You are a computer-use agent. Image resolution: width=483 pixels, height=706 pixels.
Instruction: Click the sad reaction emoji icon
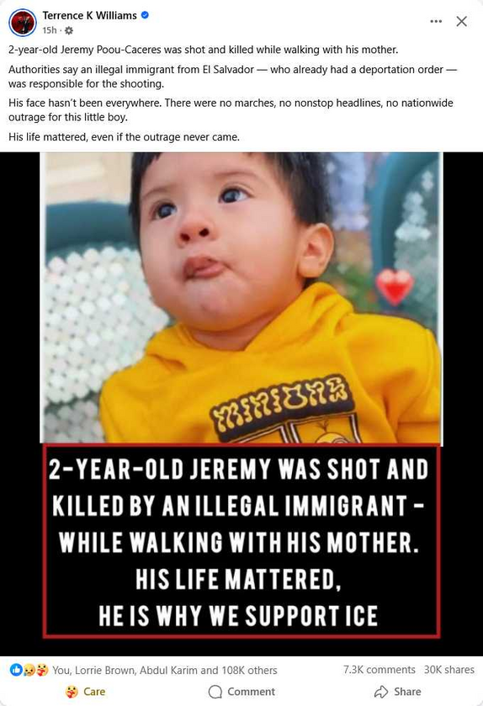(29, 670)
